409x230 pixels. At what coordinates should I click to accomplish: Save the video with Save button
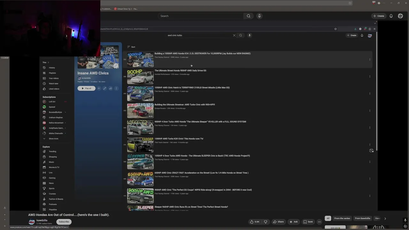(x=308, y=222)
